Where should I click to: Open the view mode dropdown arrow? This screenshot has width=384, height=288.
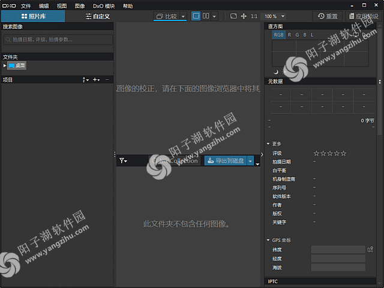214,16
